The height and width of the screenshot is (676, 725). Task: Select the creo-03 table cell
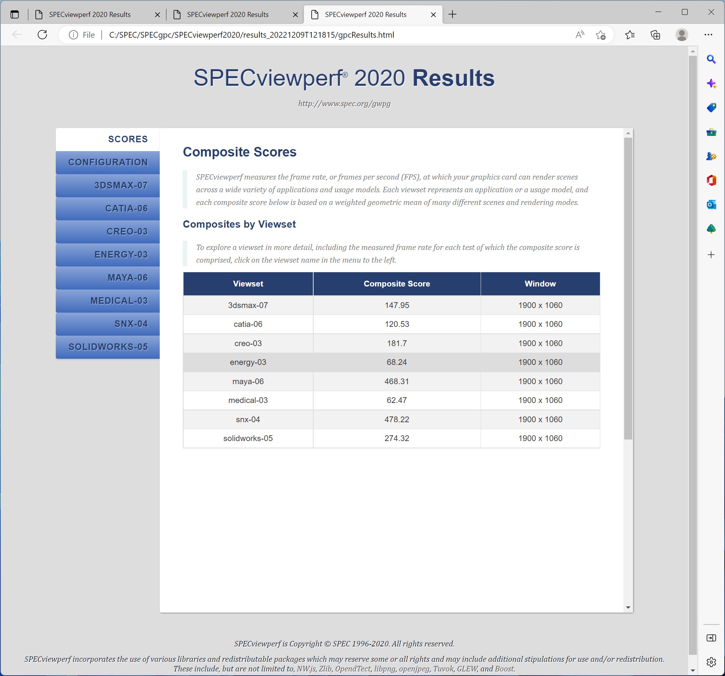pyautogui.click(x=248, y=343)
